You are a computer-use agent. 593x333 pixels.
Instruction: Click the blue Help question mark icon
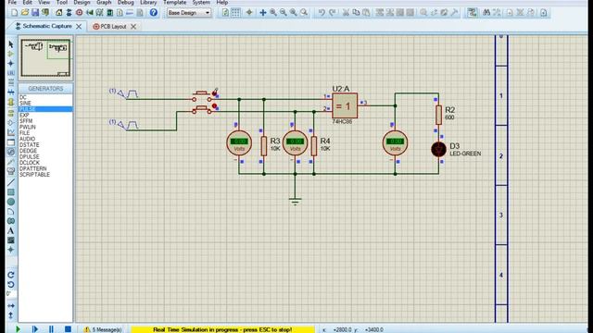coord(154,12)
